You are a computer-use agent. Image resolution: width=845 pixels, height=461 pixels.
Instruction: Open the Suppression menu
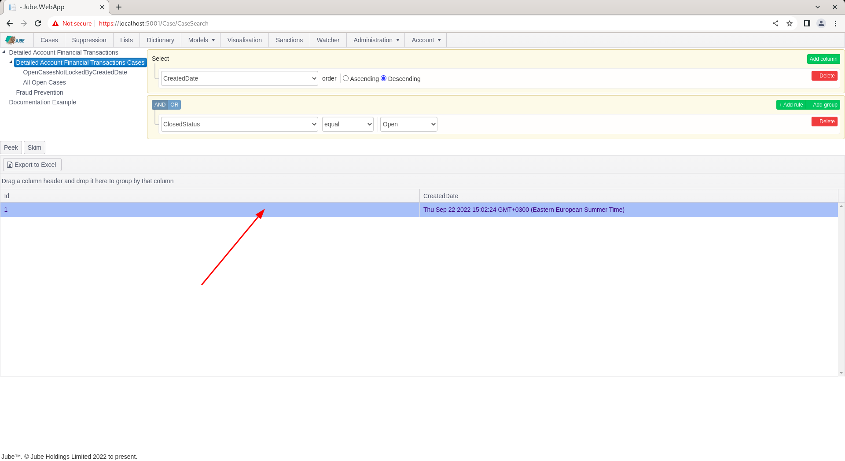[89, 40]
